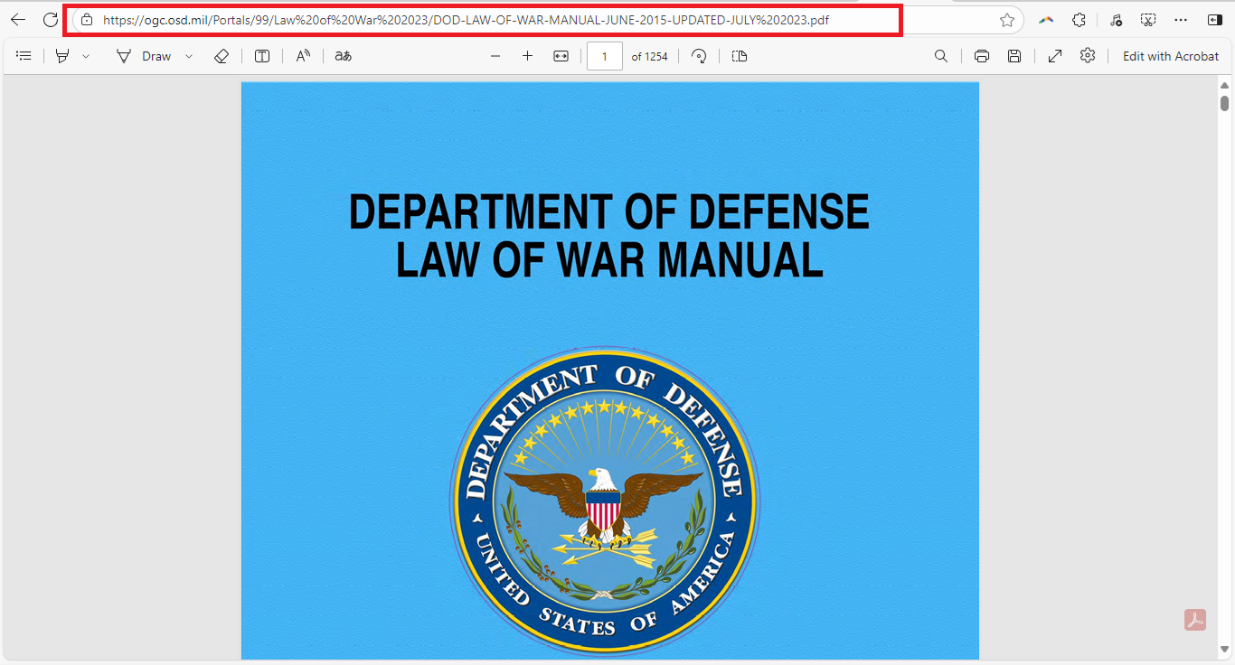This screenshot has height=665, width=1235.
Task: Print the PDF document
Action: click(982, 56)
